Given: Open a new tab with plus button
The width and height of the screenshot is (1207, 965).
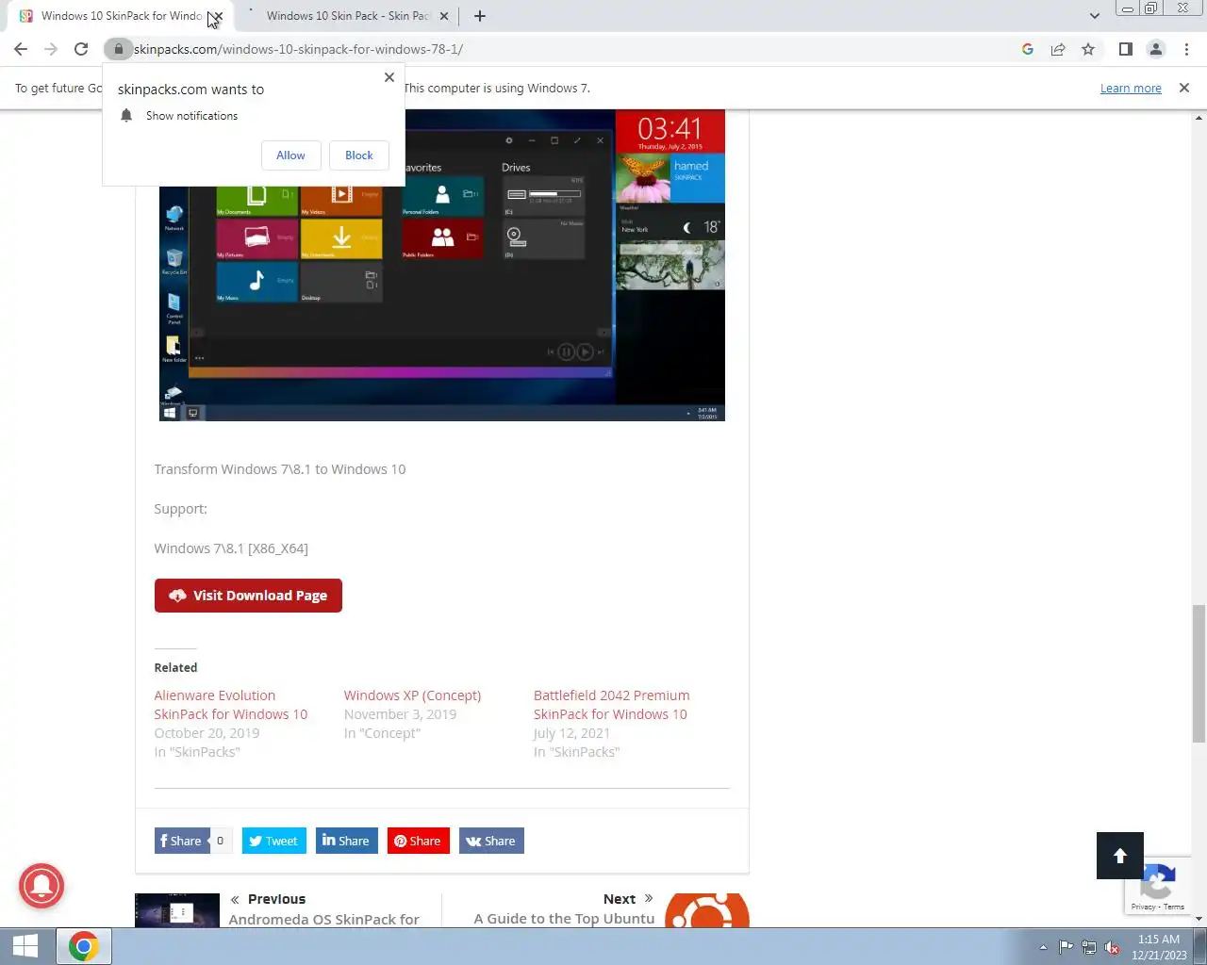Looking at the screenshot, I should point(480,16).
